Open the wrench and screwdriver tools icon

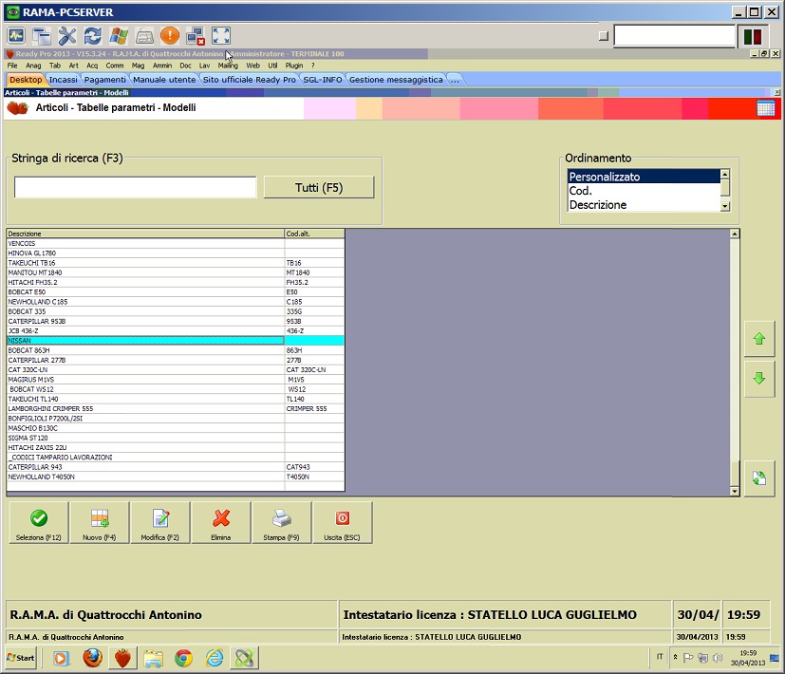click(x=67, y=36)
